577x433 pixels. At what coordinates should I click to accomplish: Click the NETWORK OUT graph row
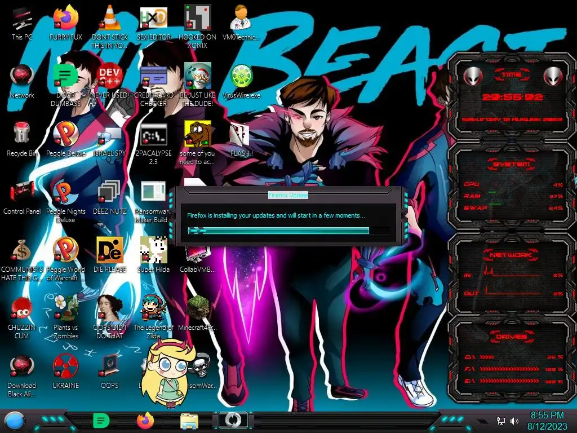pos(513,292)
